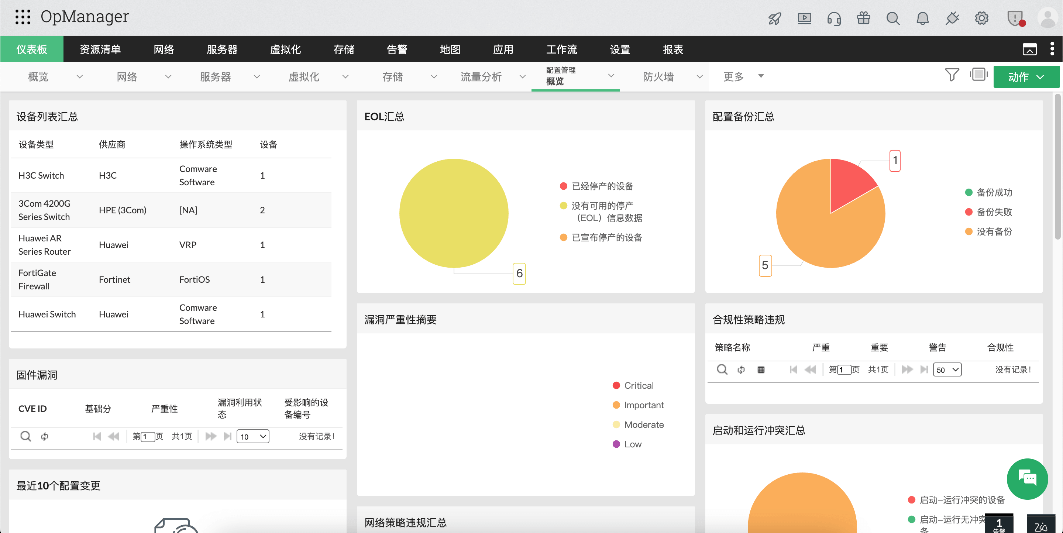The height and width of the screenshot is (533, 1063).
Task: Open the green live chat bubble
Action: pos(1027,478)
